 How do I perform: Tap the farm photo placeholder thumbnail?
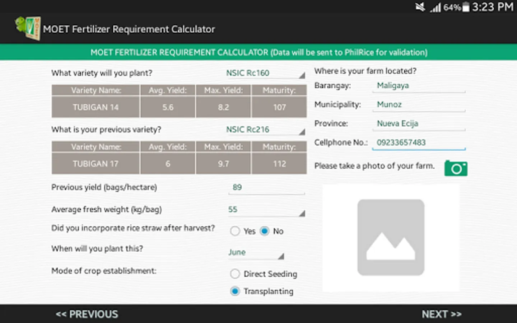point(391,237)
